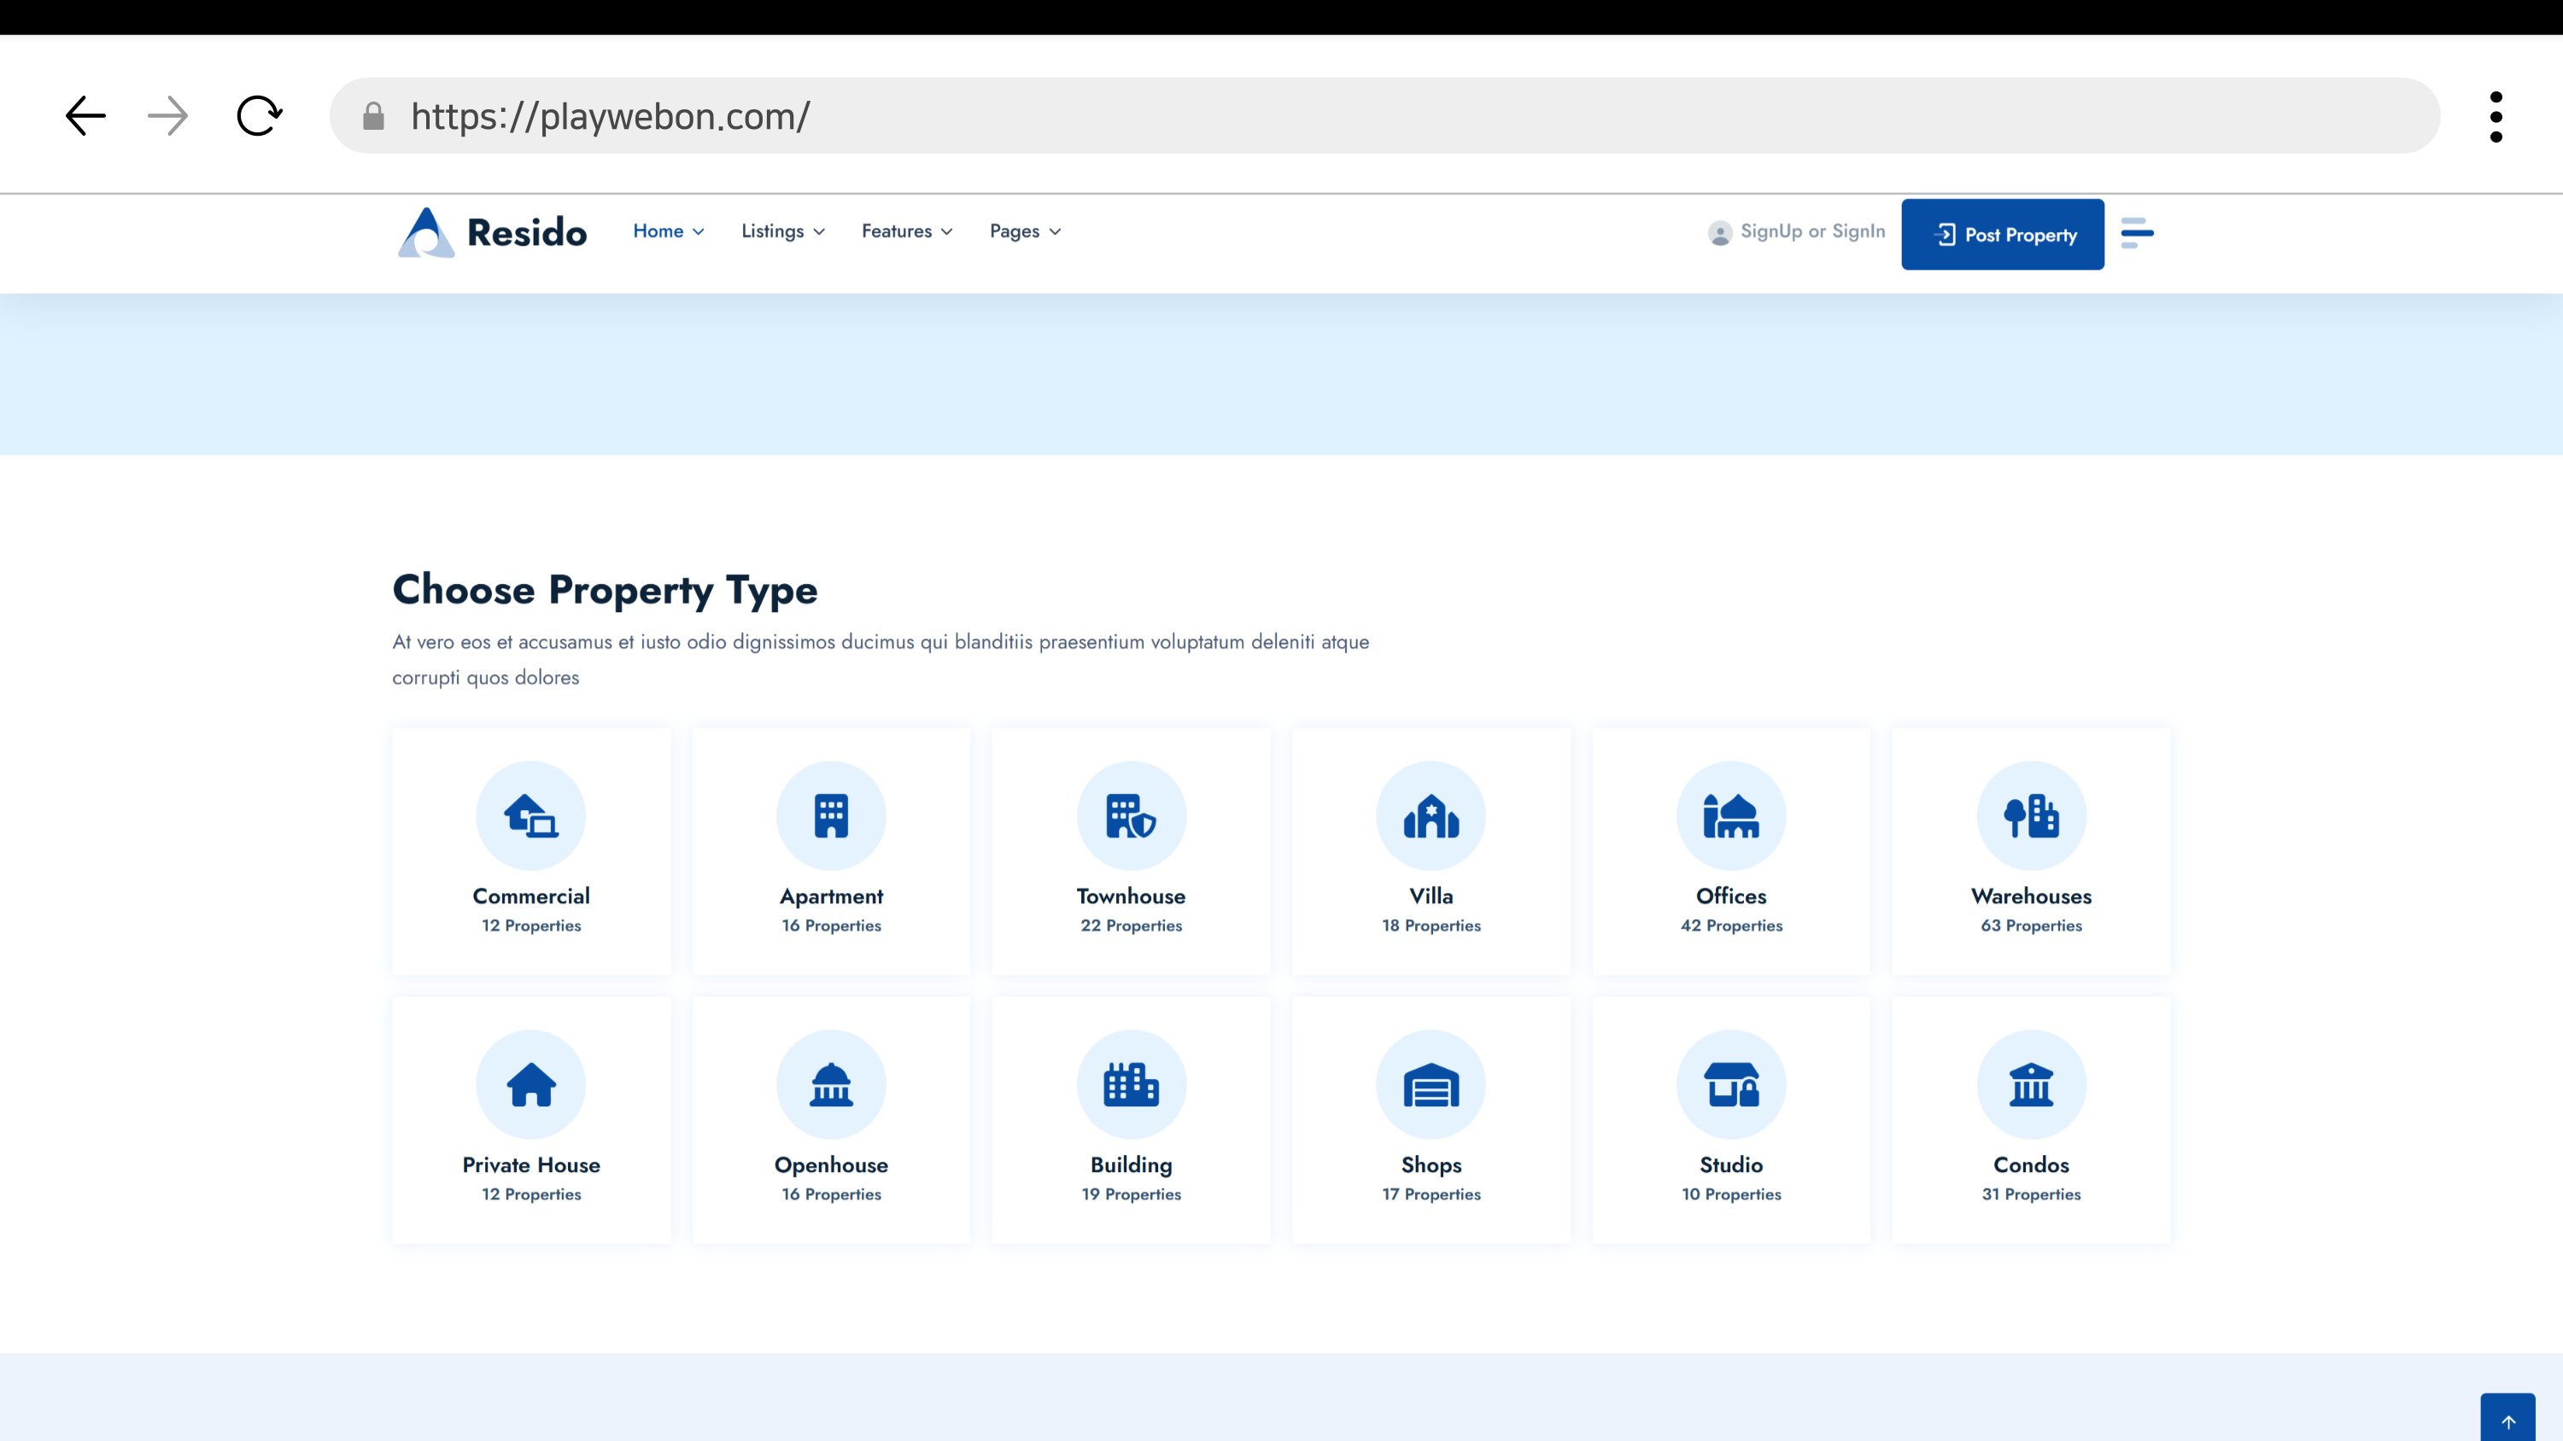Expand the Listings dropdown menu
2563x1441 pixels.
coord(782,230)
